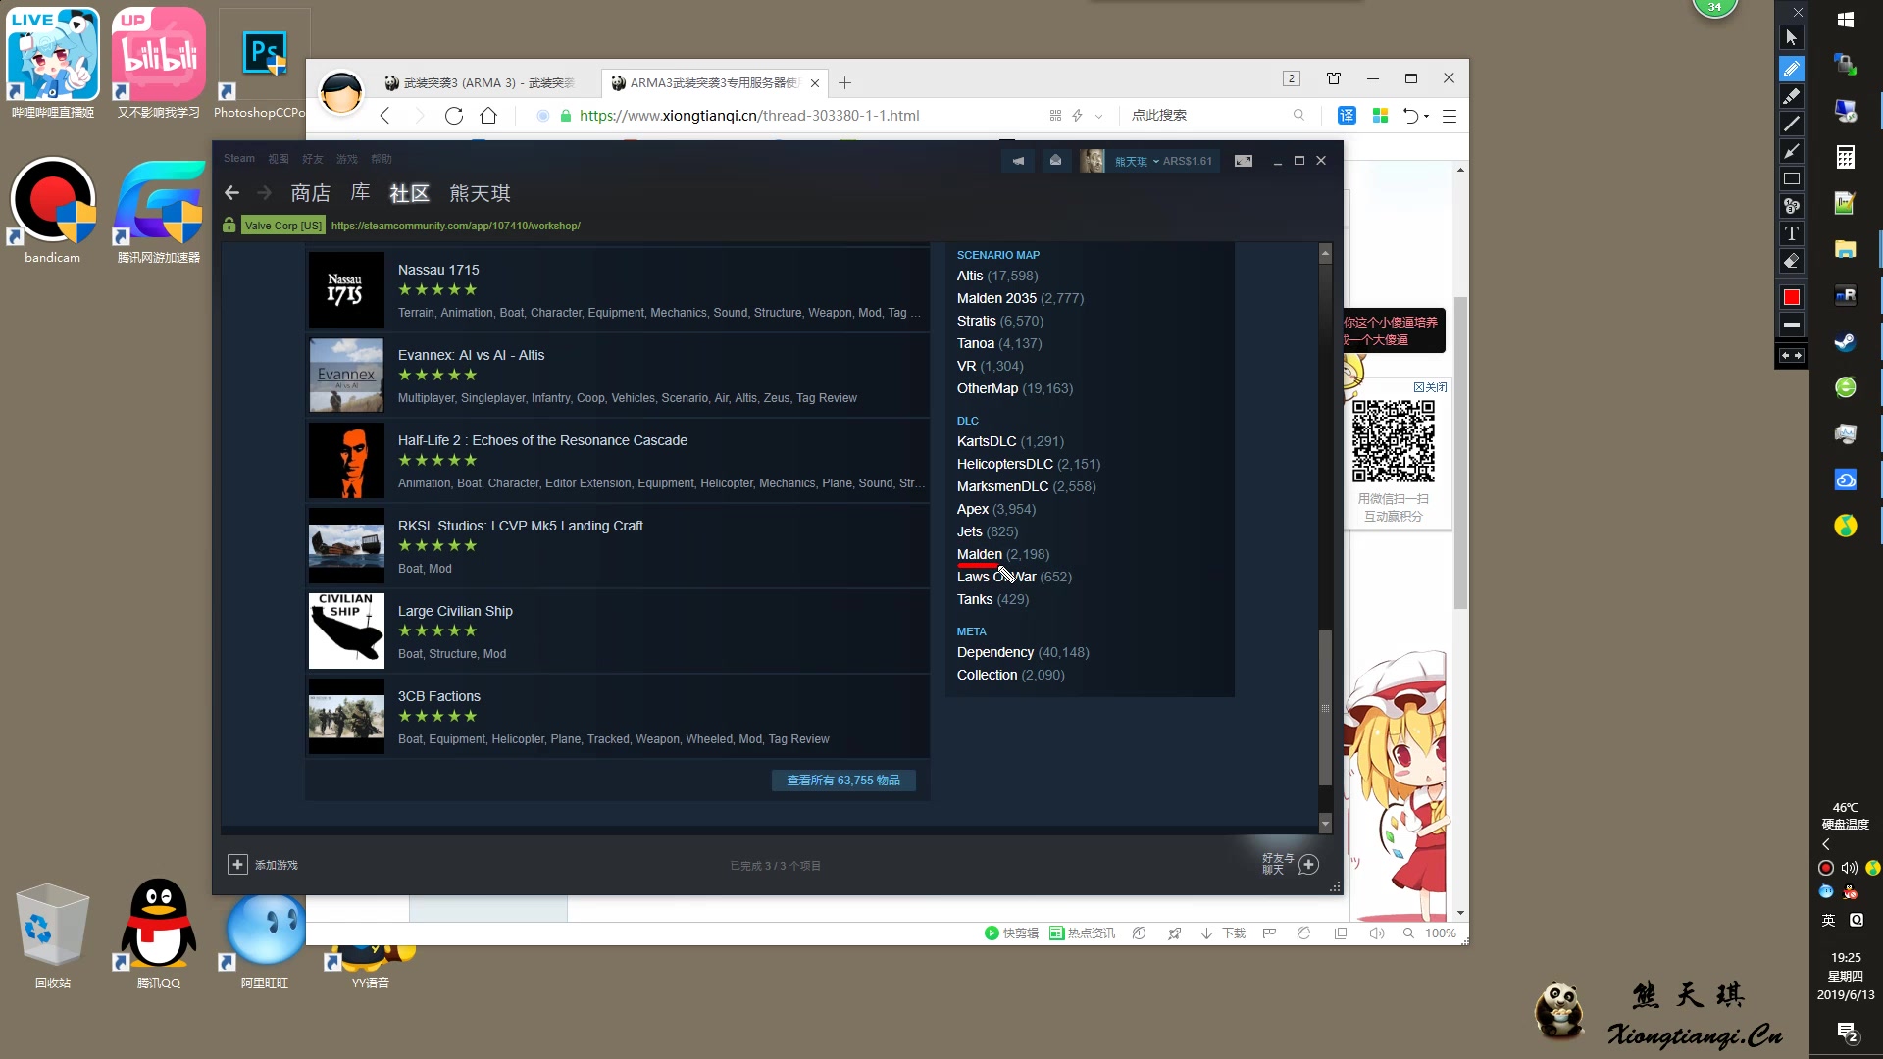Click the Nassau 1715 workshop thumbnail
The image size is (1883, 1059).
pyautogui.click(x=345, y=289)
